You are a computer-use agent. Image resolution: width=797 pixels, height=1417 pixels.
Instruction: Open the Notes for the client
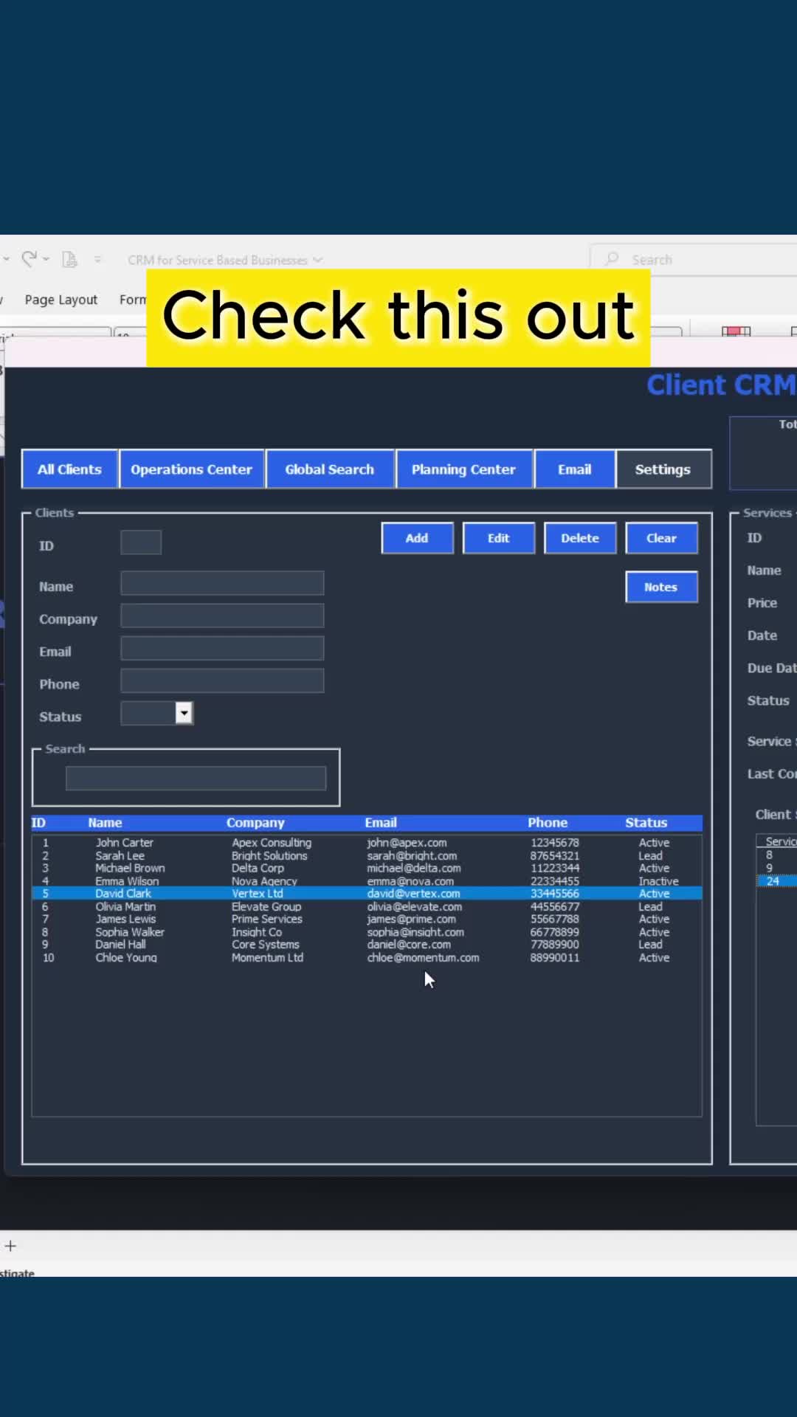coord(661,587)
